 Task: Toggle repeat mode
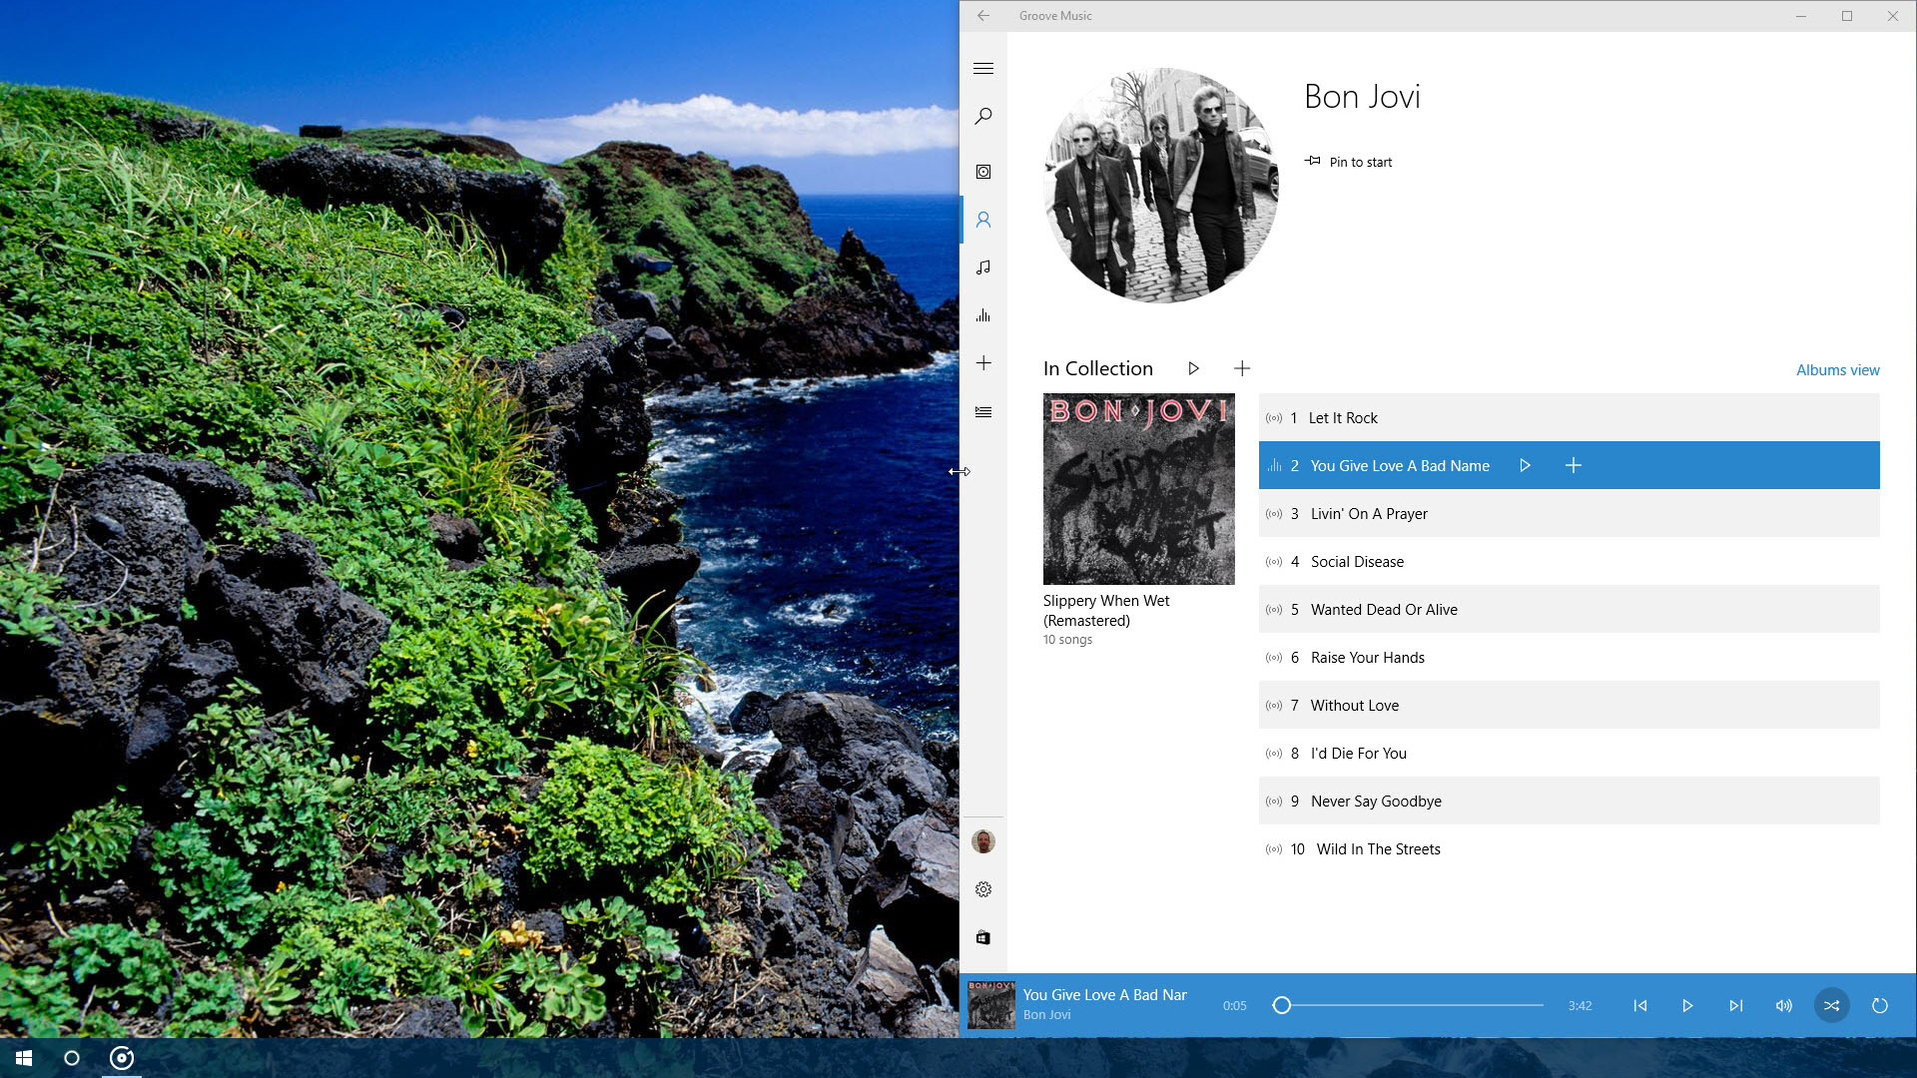(x=1879, y=1006)
